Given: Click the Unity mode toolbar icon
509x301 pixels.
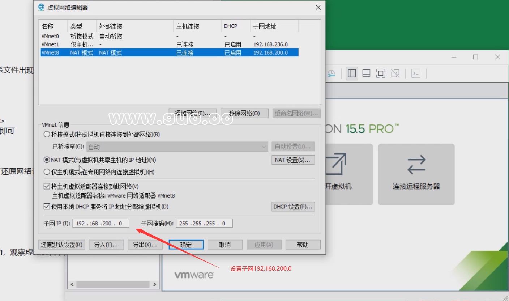Looking at the screenshot, I should click(x=395, y=73).
